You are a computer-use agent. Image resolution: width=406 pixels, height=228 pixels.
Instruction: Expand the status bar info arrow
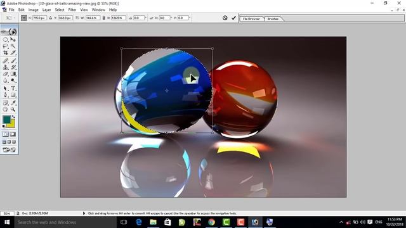pyautogui.click(x=84, y=213)
